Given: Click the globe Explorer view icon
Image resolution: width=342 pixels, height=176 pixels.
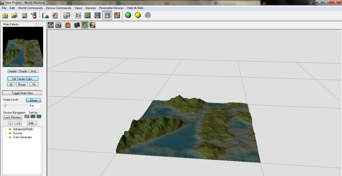Looking at the screenshot, I should coord(97,16).
